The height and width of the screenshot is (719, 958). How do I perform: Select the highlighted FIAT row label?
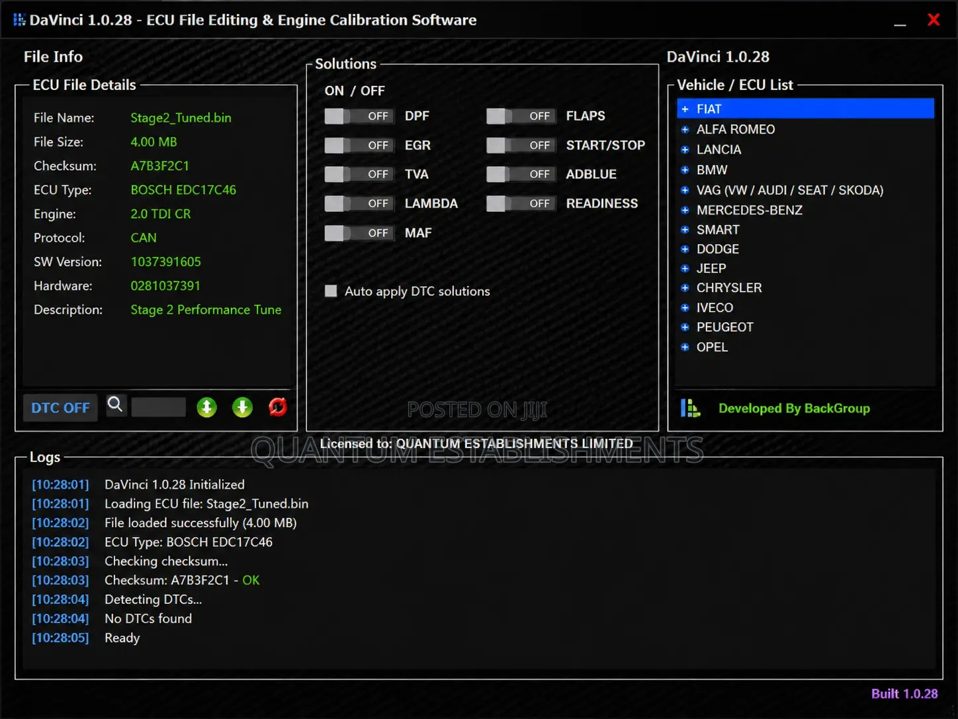709,109
